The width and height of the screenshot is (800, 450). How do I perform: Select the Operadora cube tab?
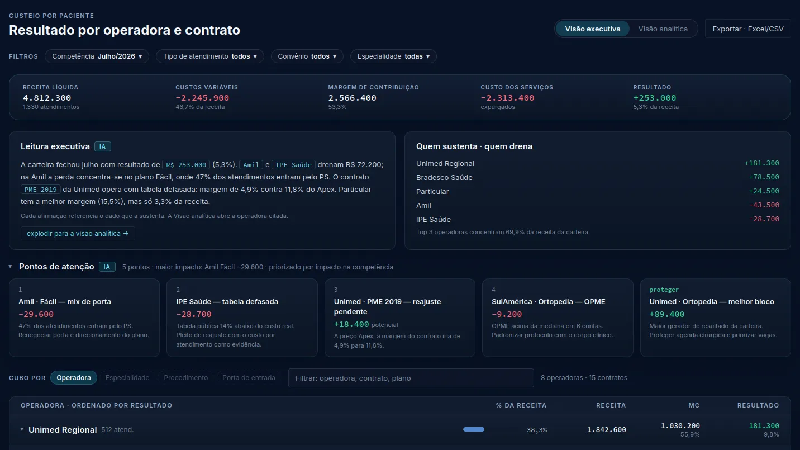74,378
